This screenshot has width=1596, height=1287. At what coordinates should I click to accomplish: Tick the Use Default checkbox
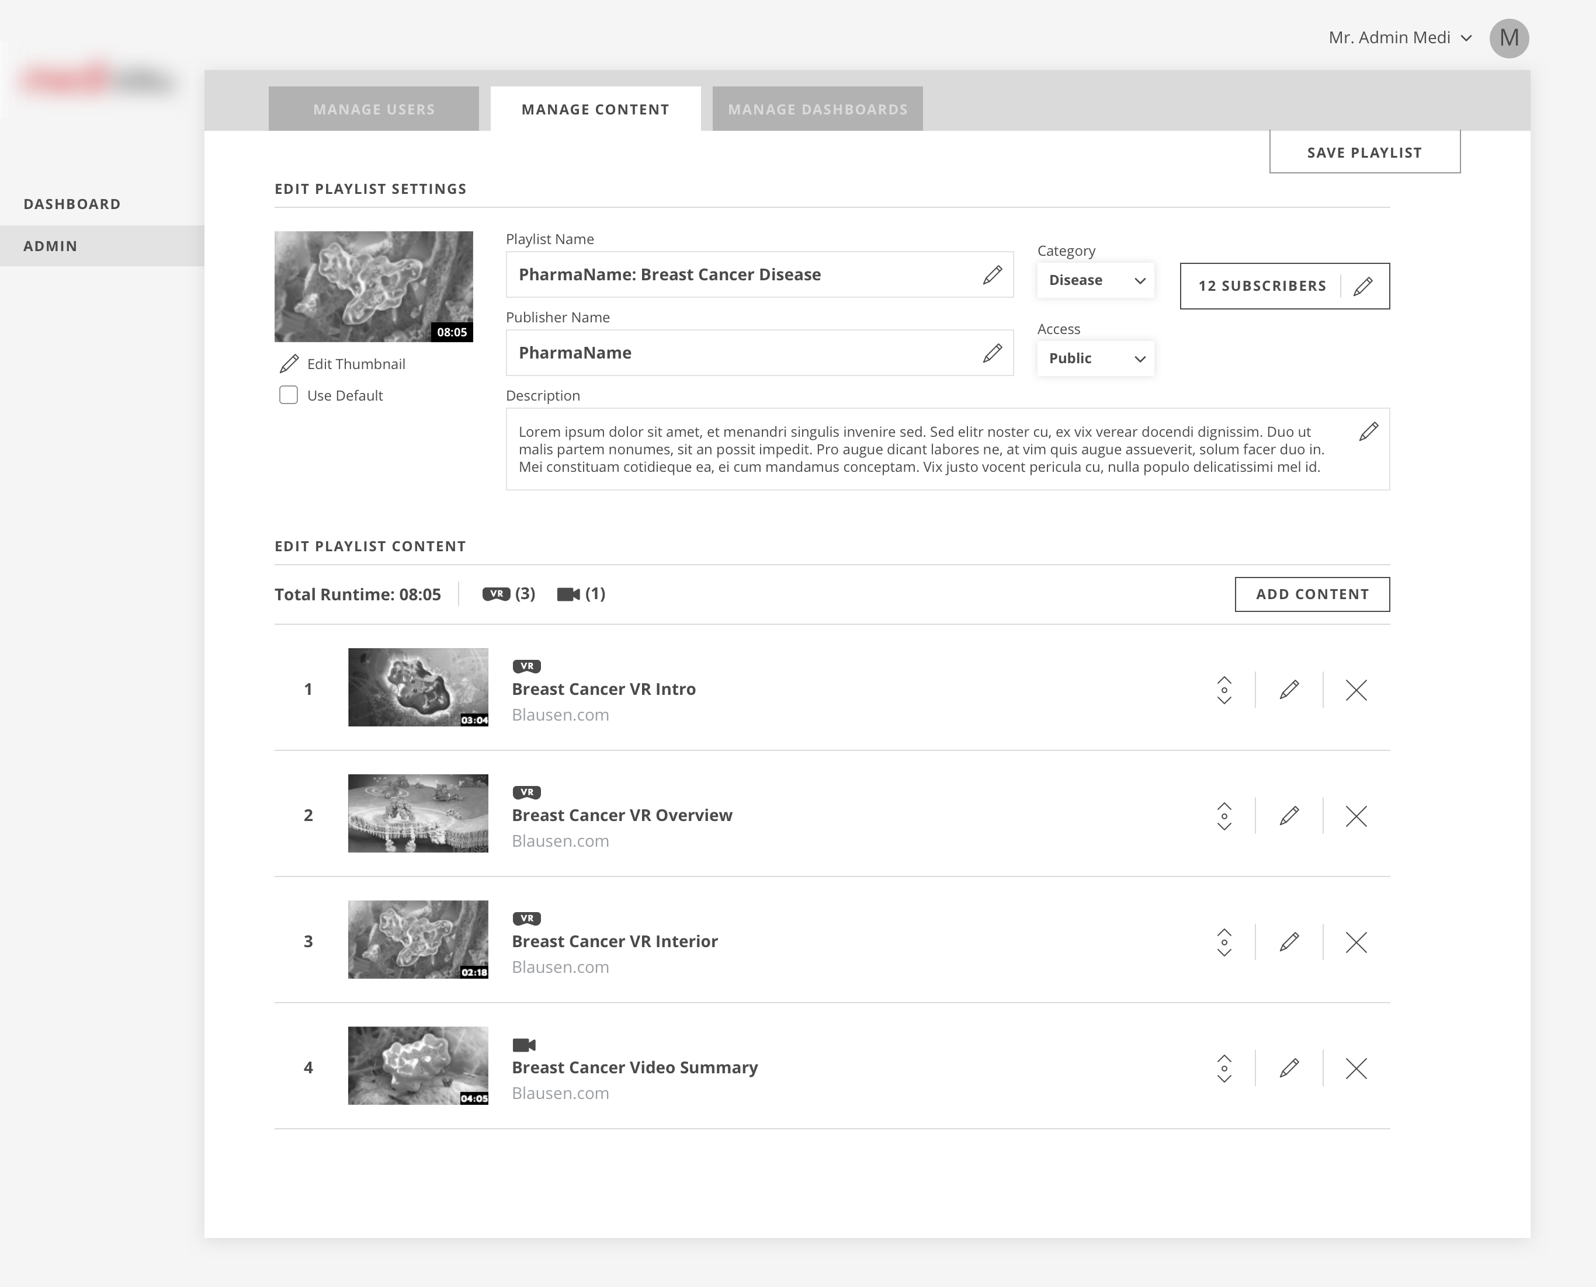289,395
